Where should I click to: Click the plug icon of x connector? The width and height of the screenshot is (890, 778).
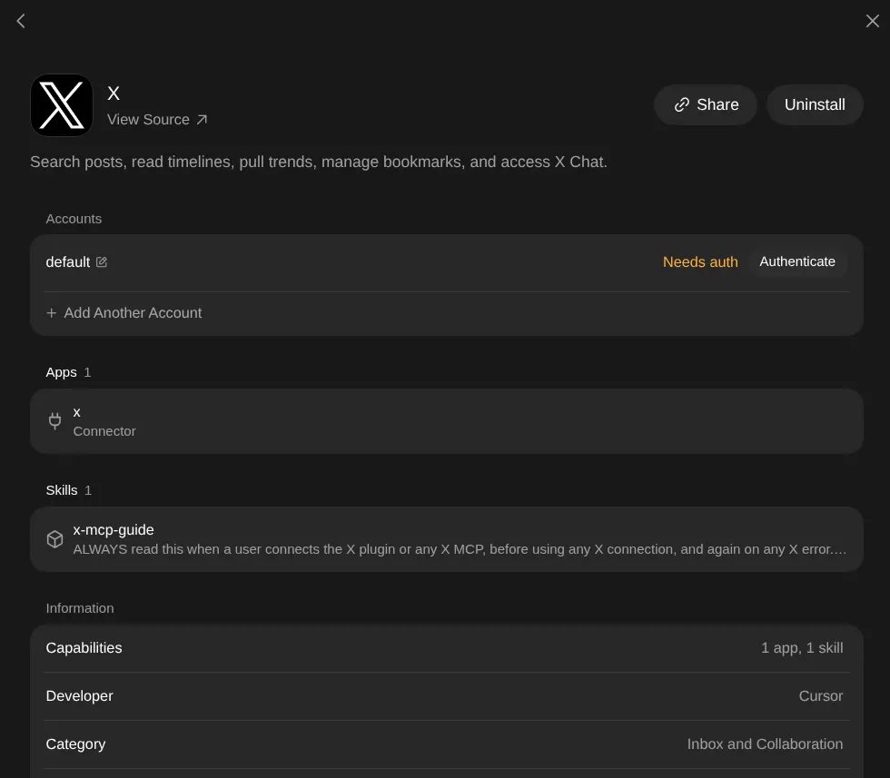click(x=54, y=421)
